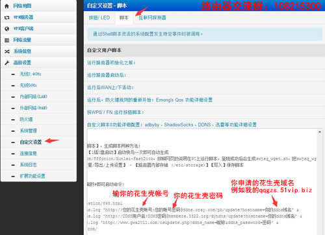325x235 pixels.
Task: Open VPN服务器 via its arrows icon
Action: tap(7, 18)
